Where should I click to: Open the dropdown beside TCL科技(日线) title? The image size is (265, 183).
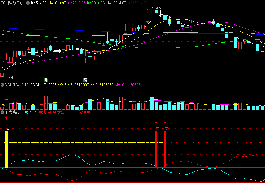click(28, 3)
